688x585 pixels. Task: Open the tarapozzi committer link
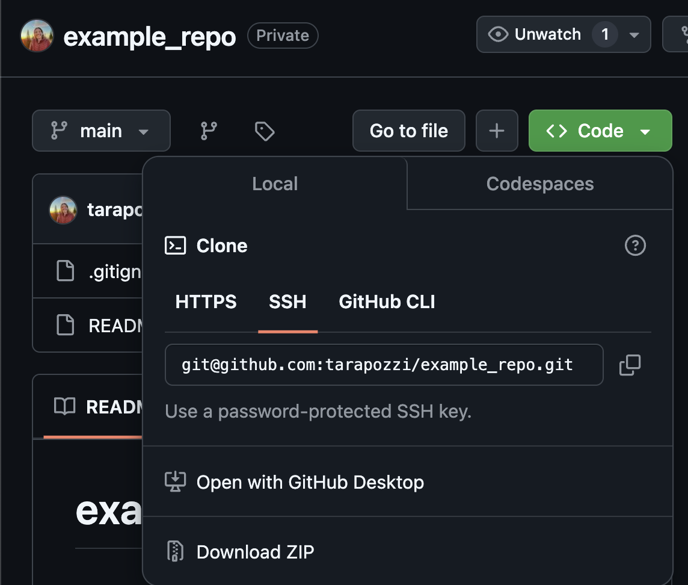pyautogui.click(x=115, y=210)
